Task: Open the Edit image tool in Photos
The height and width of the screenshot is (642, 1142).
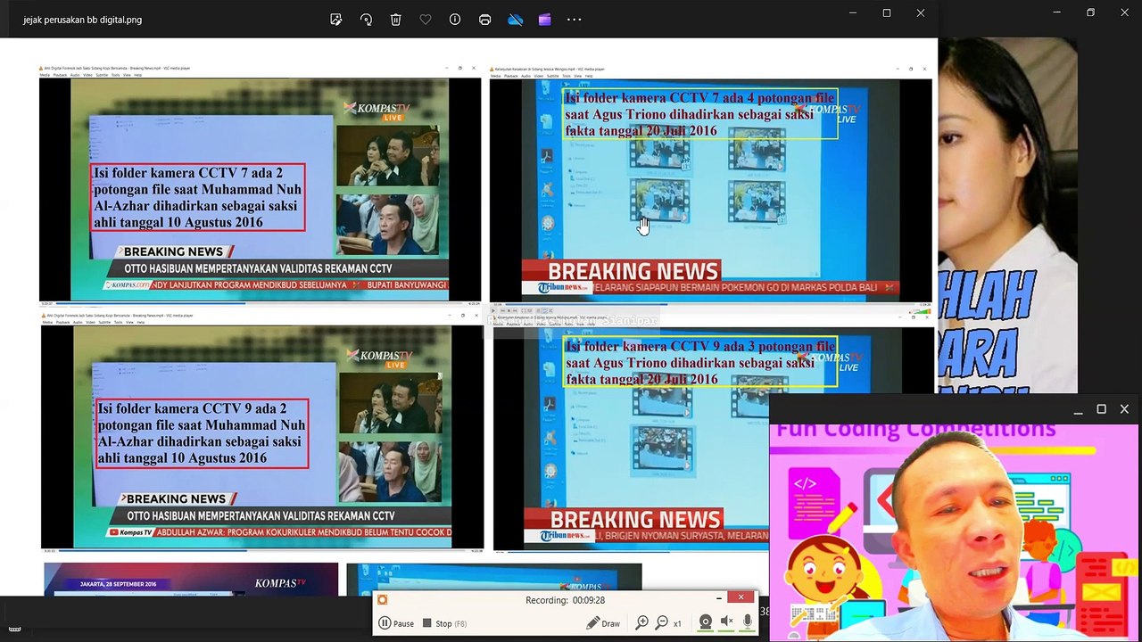Action: tap(335, 20)
